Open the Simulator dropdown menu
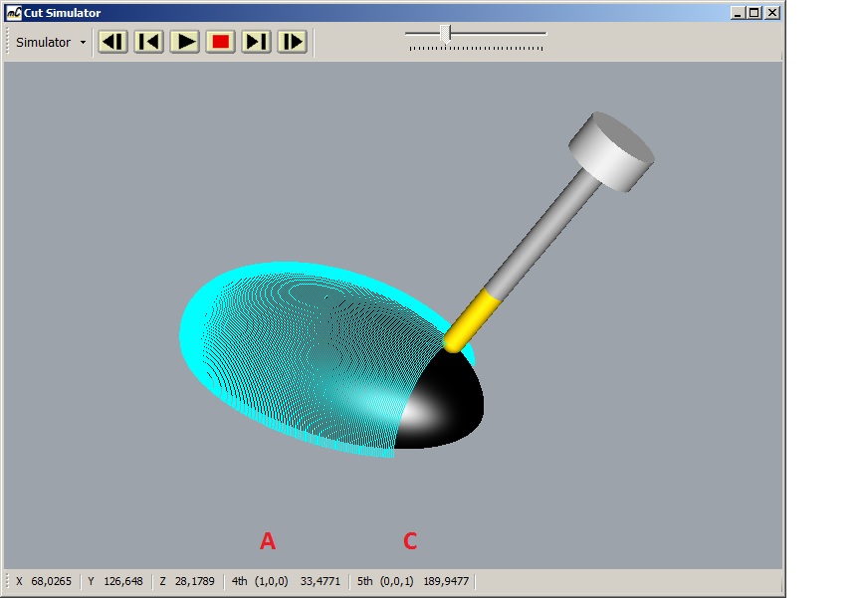Viewport: 860px width, 598px height. point(44,43)
